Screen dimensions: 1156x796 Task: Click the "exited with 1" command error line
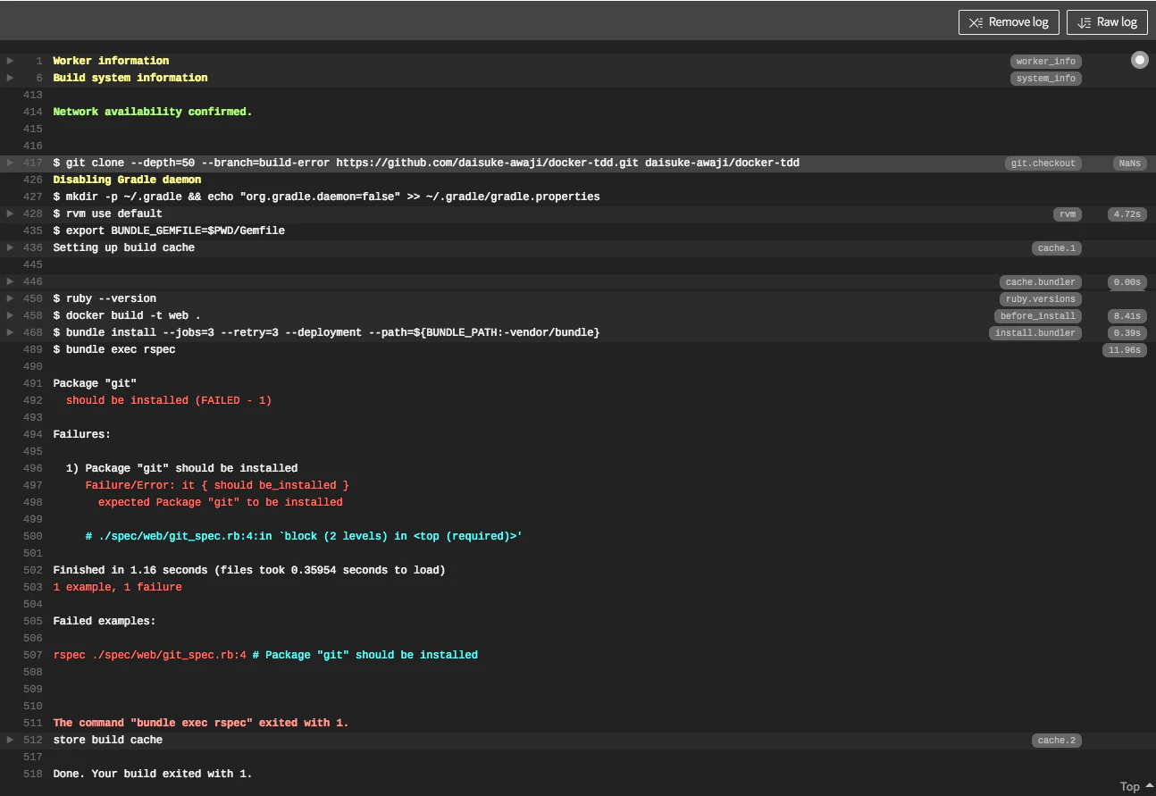(201, 723)
